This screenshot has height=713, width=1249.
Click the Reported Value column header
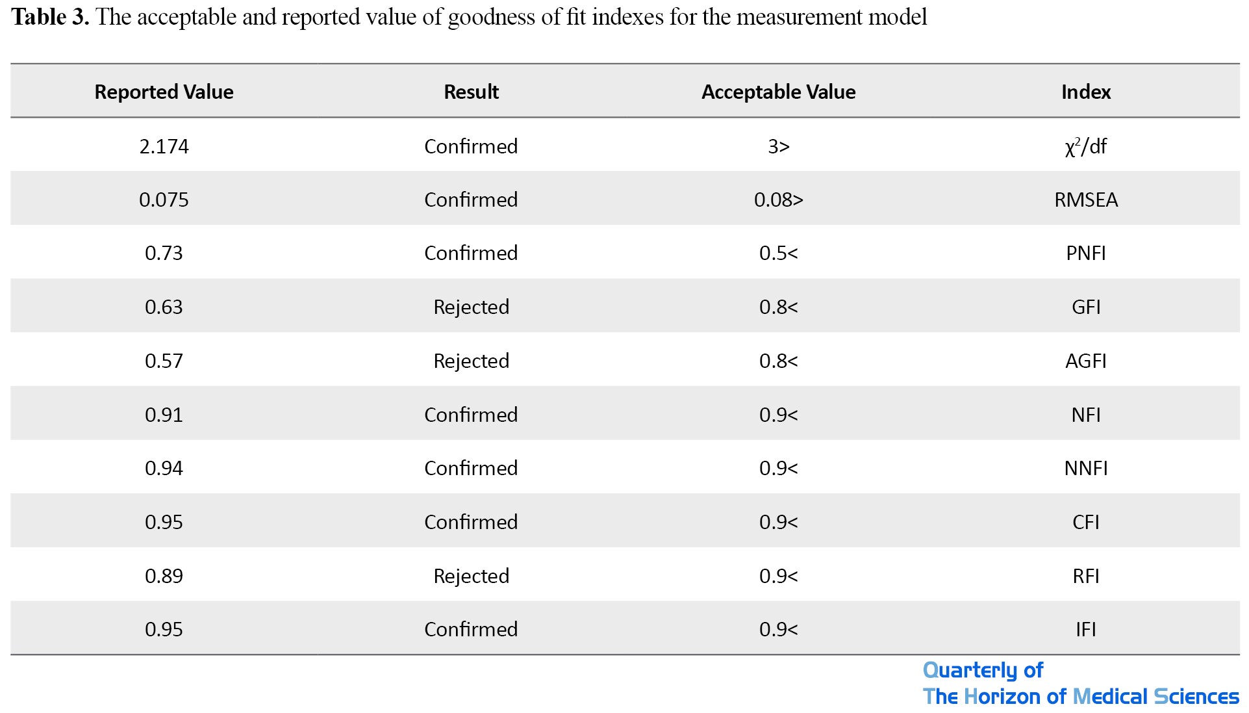[164, 92]
